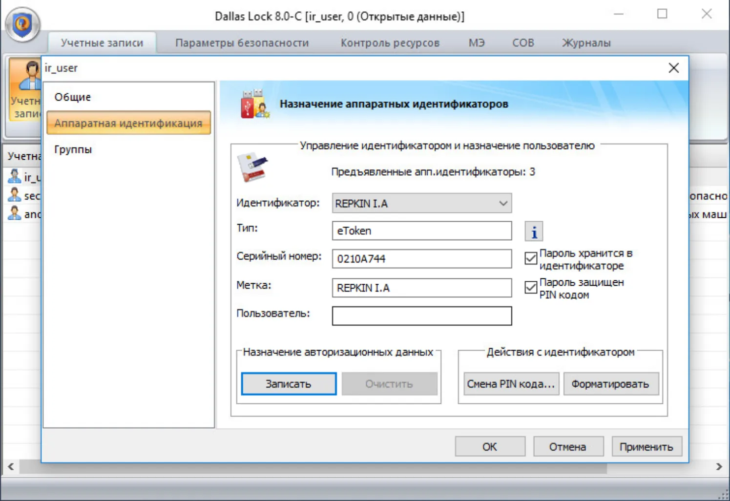Viewport: 730px width, 501px height.
Task: Select the ano user icon in accounts list
Action: click(15, 213)
